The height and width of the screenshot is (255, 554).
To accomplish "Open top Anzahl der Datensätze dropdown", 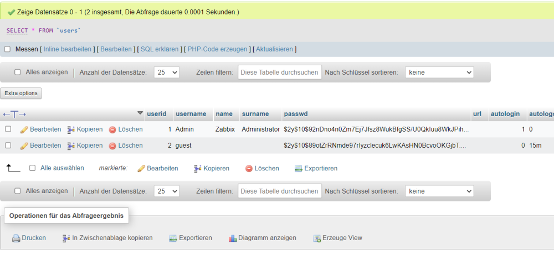I will pos(167,72).
